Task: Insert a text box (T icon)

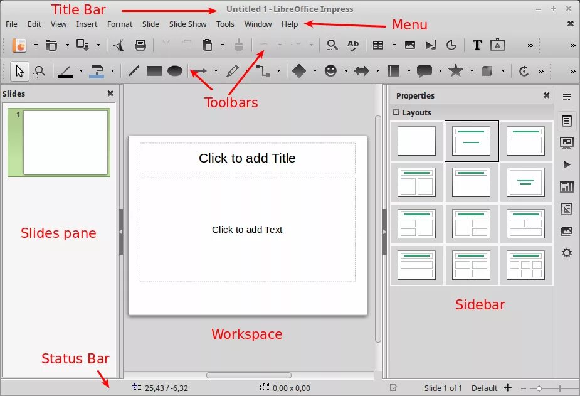Action: 477,45
